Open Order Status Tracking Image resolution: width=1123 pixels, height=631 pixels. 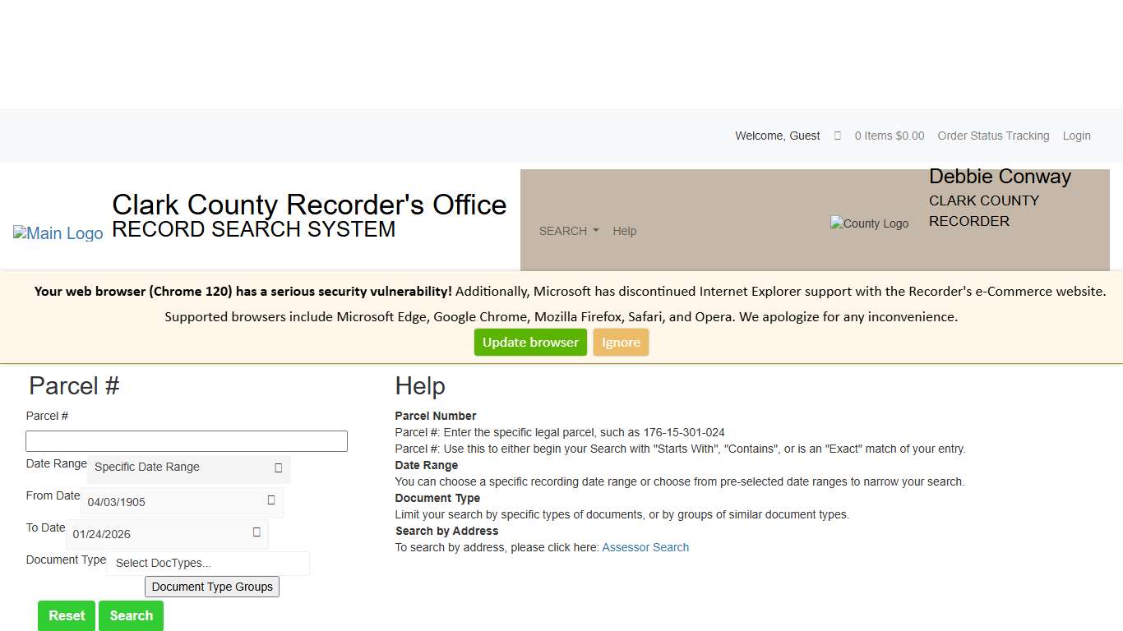click(993, 136)
